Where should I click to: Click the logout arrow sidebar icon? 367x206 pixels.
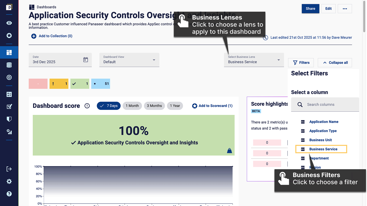[x=9, y=169]
